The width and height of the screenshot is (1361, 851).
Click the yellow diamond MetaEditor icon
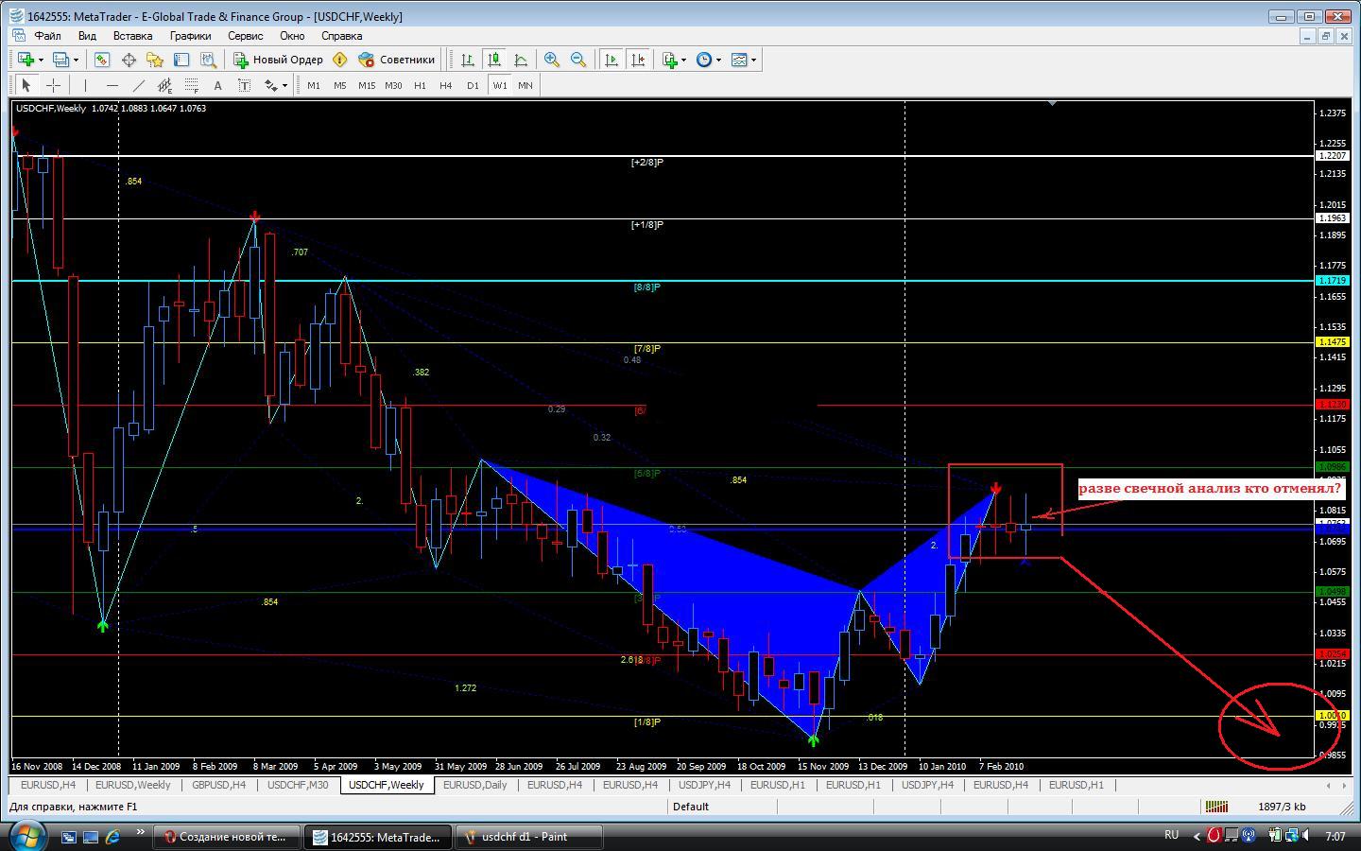click(x=340, y=60)
